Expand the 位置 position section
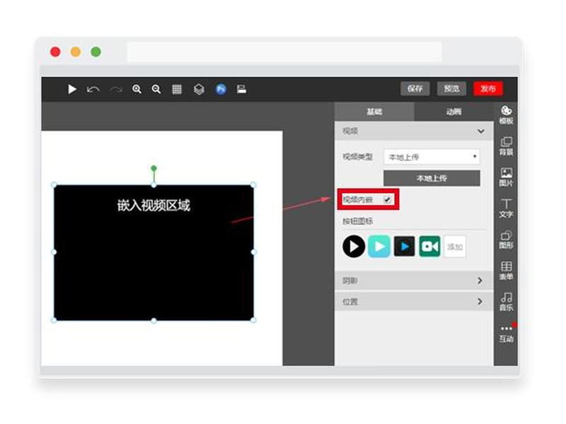 (414, 302)
